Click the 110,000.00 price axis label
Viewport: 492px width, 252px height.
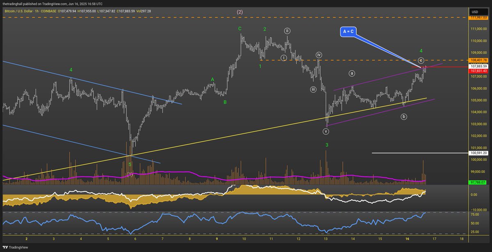[x=478, y=41]
